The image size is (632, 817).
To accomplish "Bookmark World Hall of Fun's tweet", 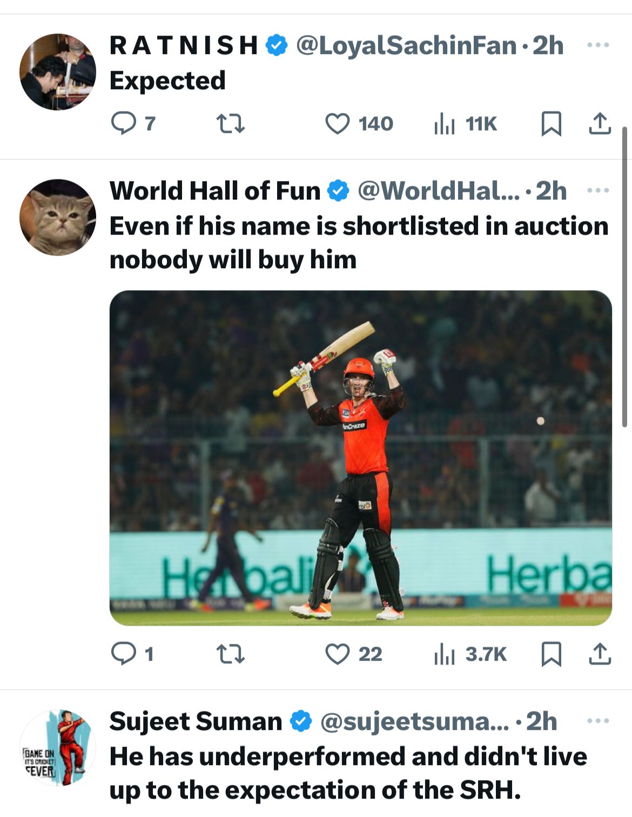I will pos(551,654).
